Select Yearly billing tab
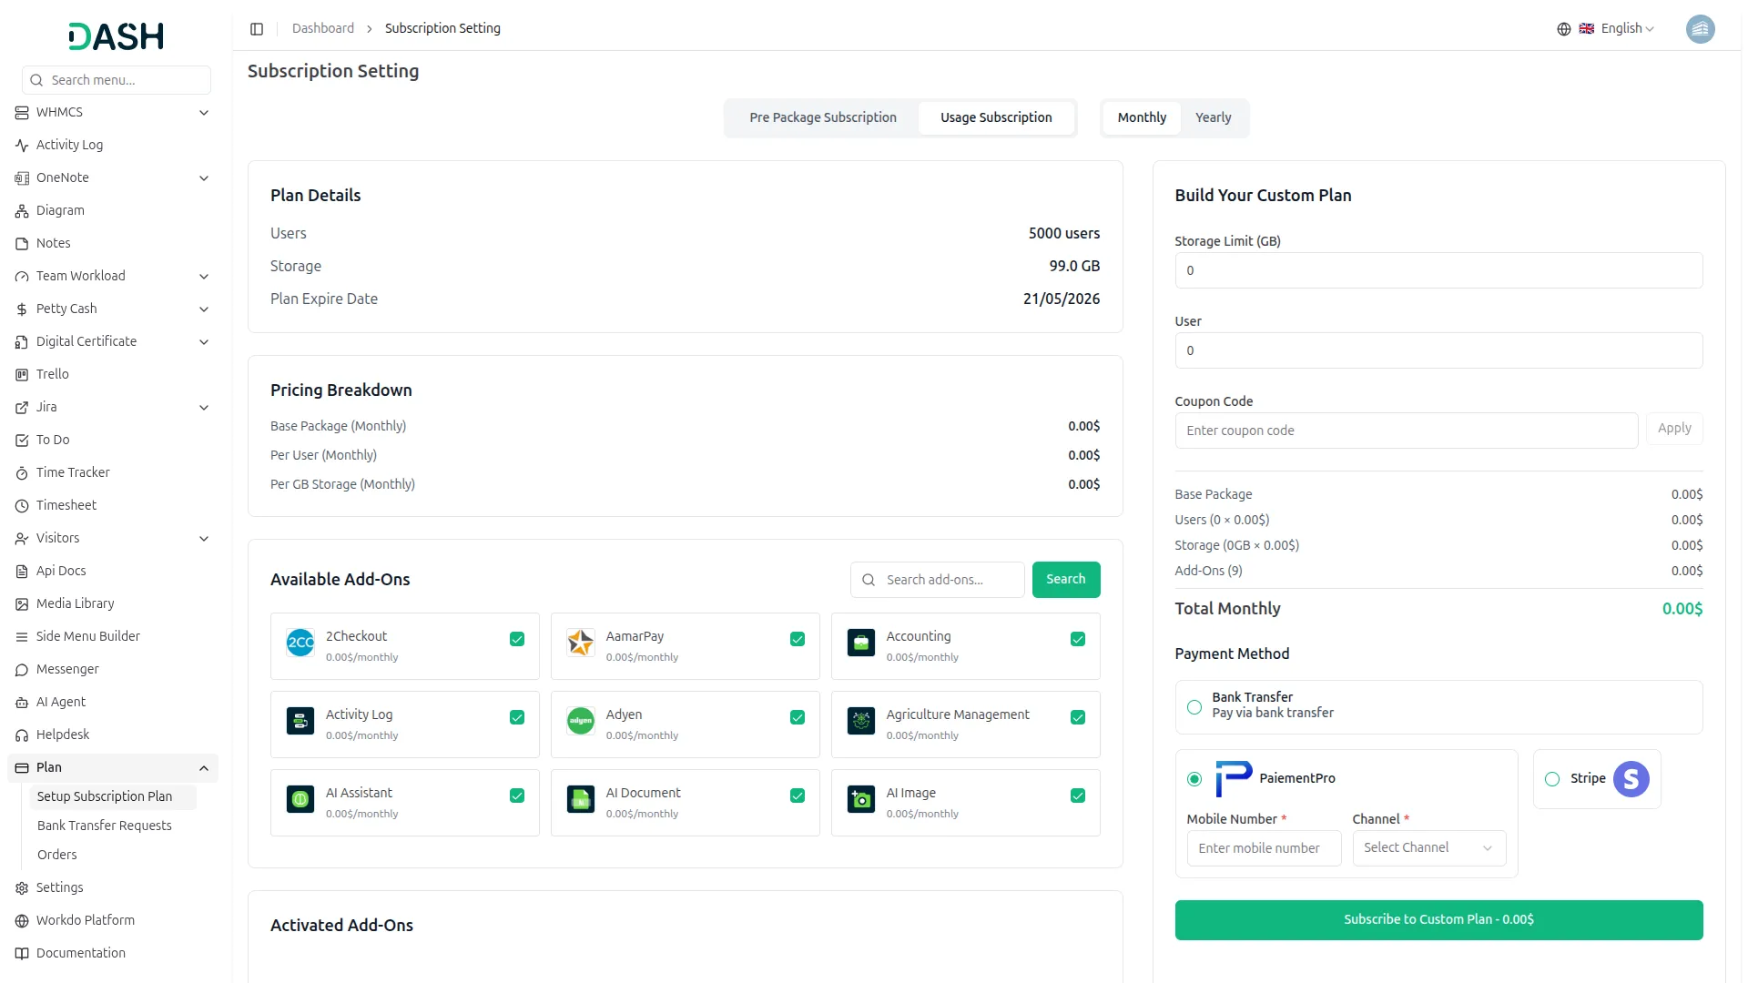 (1213, 117)
